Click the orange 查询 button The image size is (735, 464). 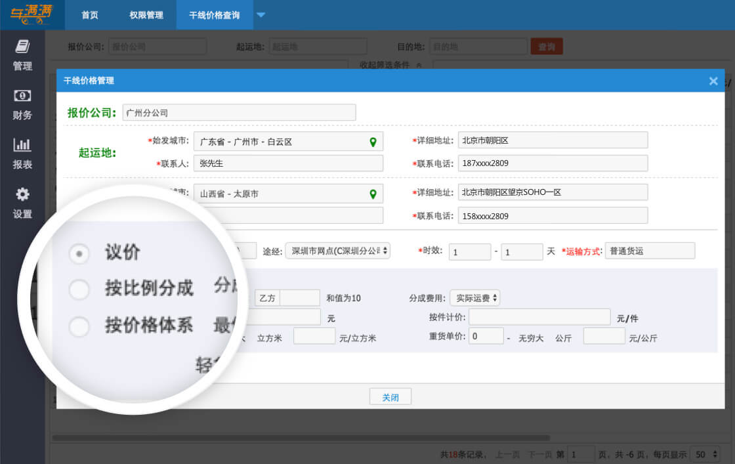click(x=547, y=47)
